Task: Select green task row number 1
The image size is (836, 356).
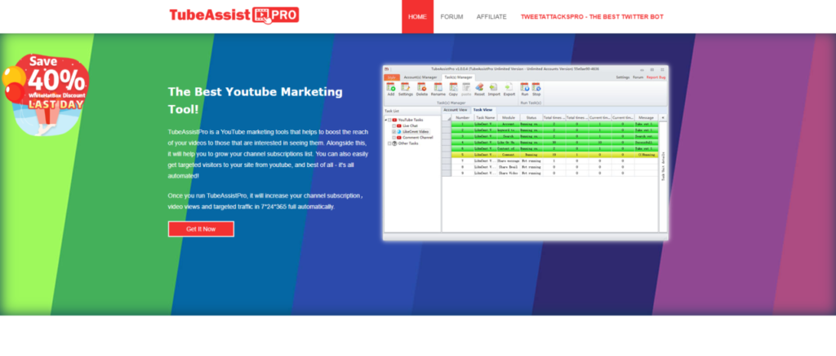Action: coord(554,124)
